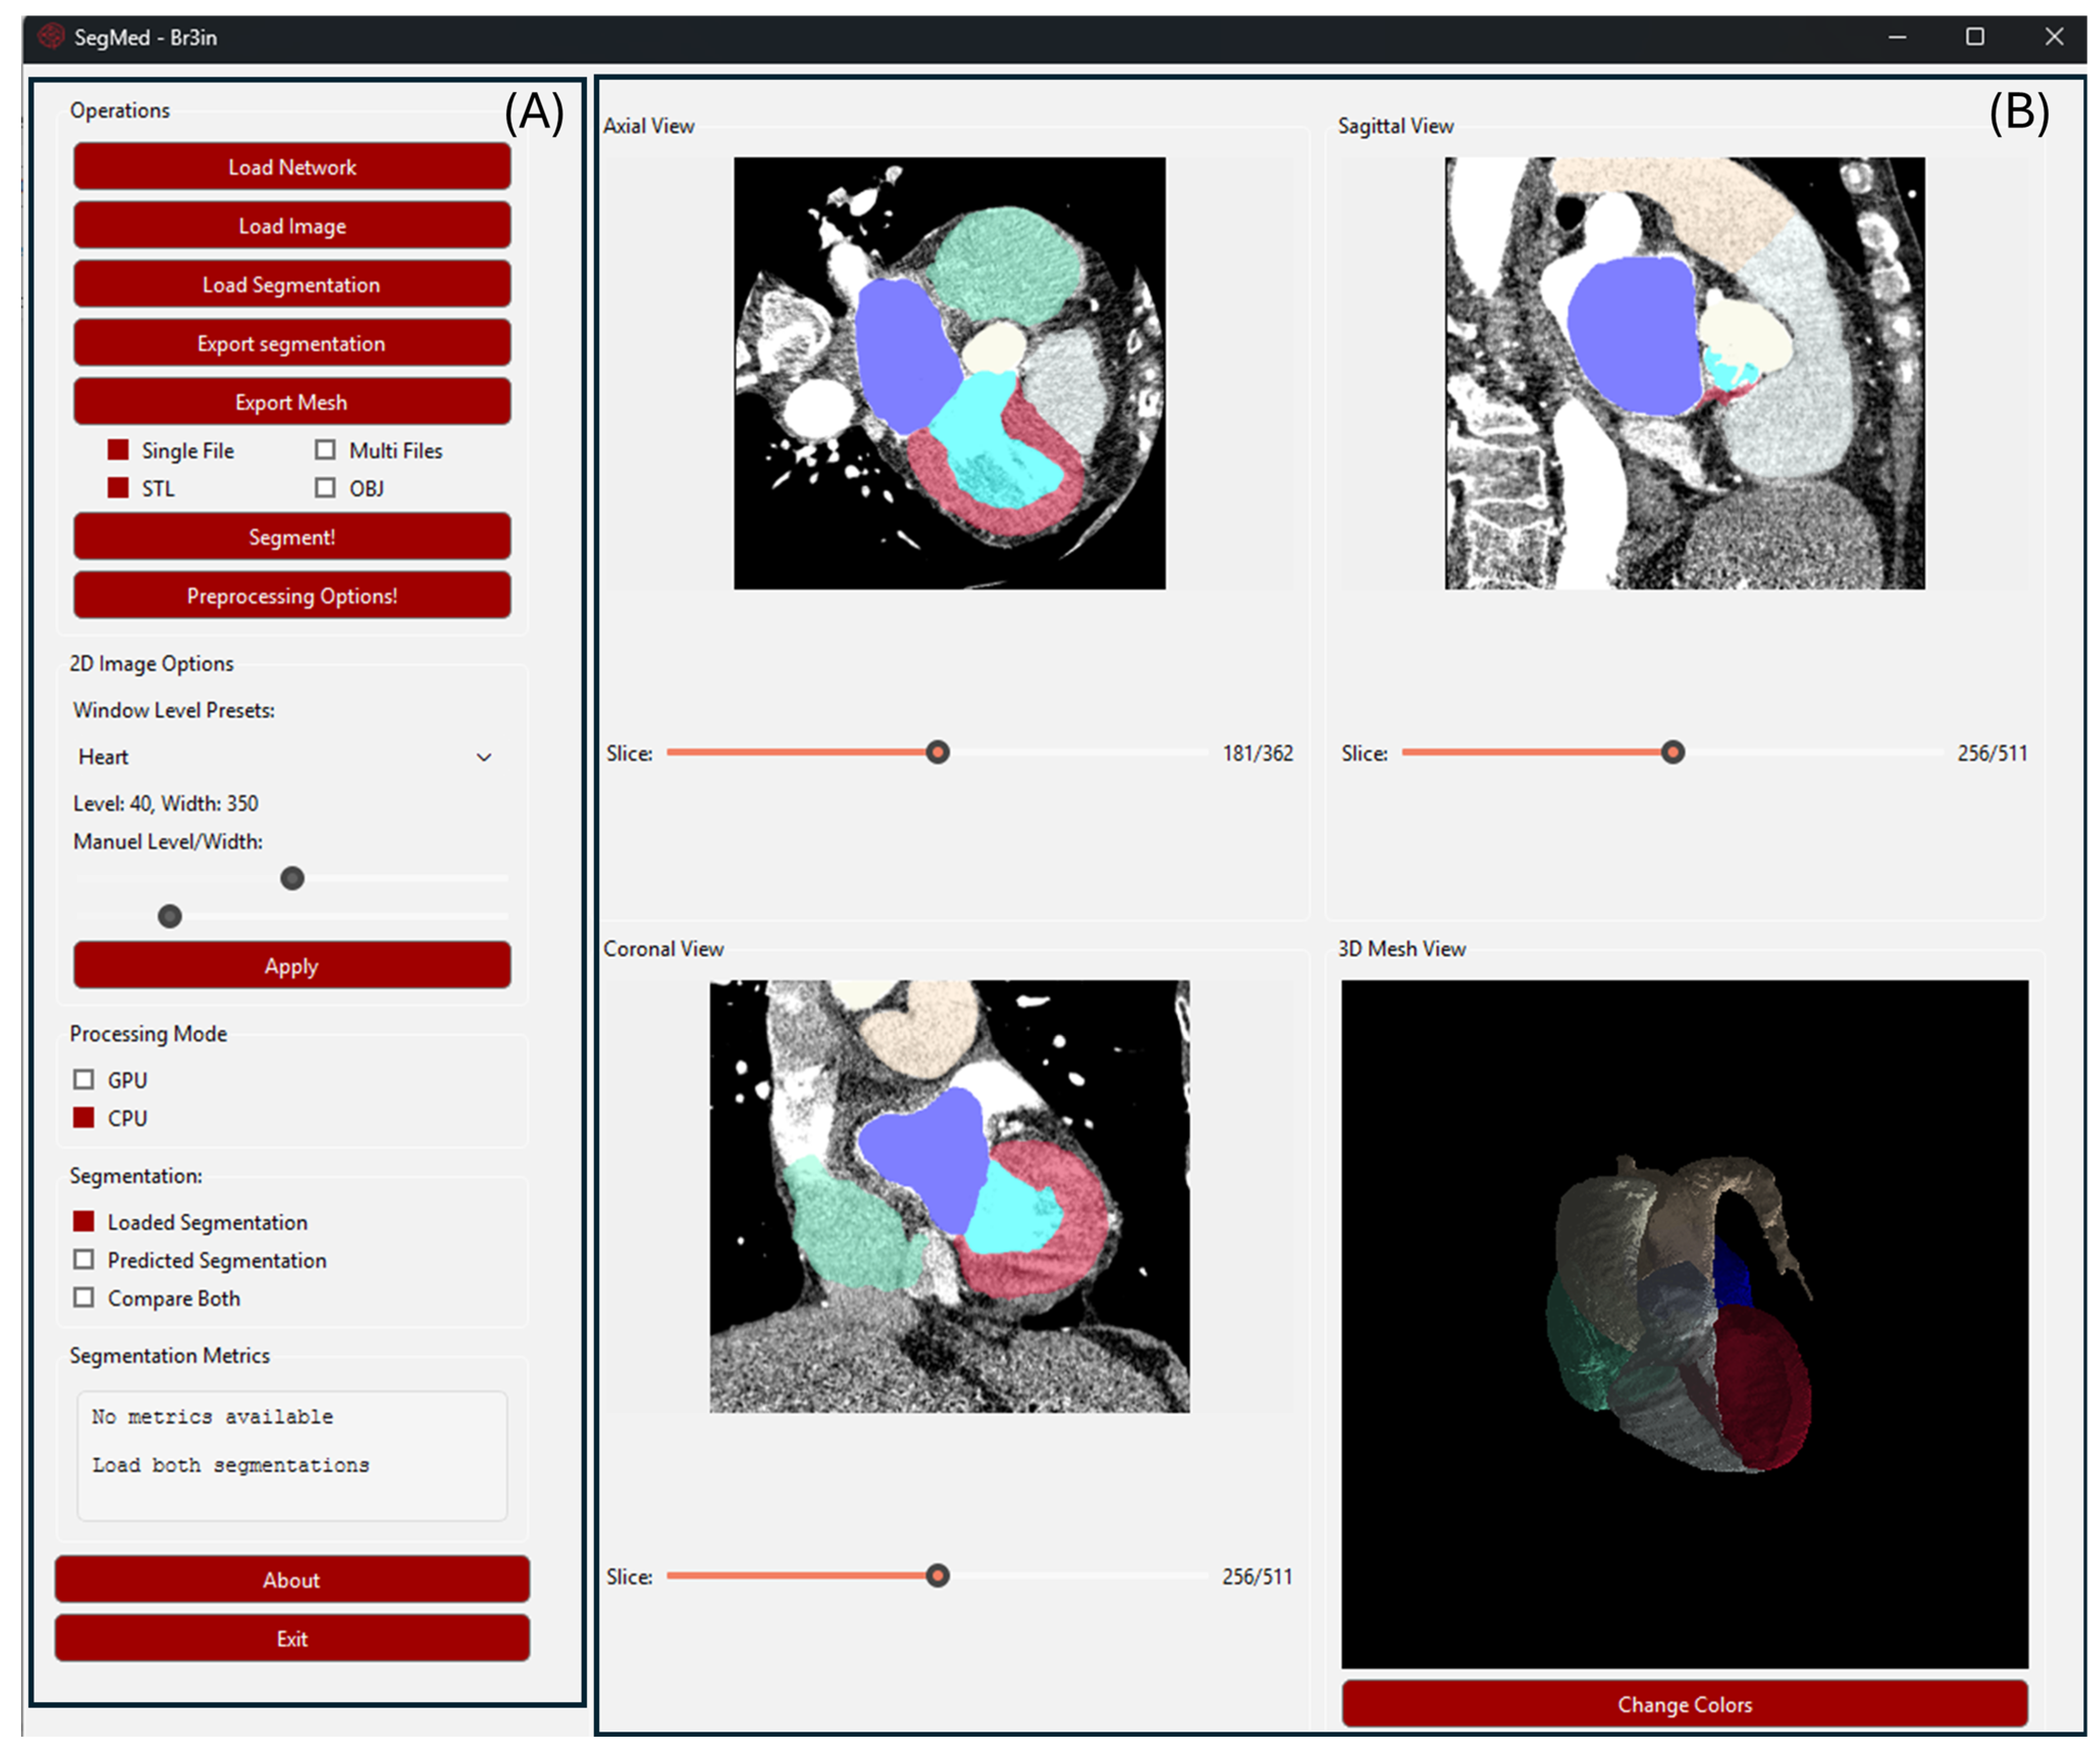This screenshot has height=1753, width=2100.
Task: Click the Sagittal View slice slider handle
Action: tap(1672, 752)
